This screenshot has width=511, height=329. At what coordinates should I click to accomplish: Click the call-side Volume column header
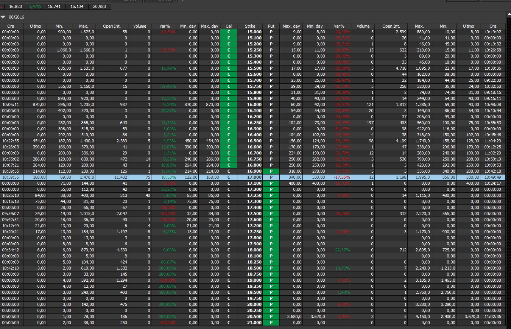click(140, 26)
